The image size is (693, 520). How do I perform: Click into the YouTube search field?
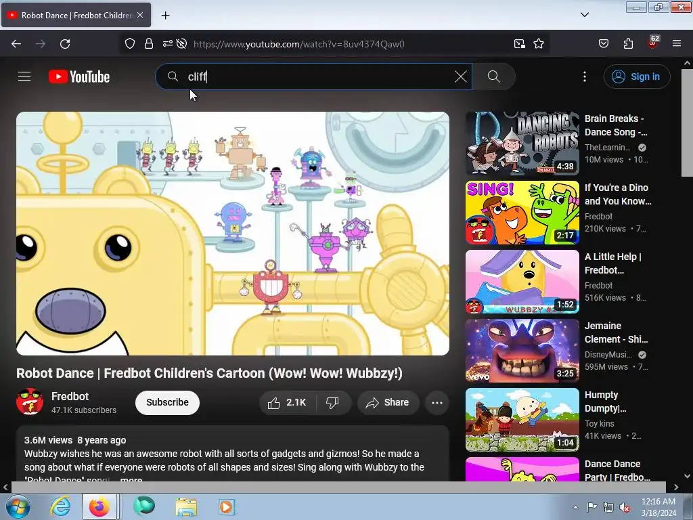pos(314,77)
